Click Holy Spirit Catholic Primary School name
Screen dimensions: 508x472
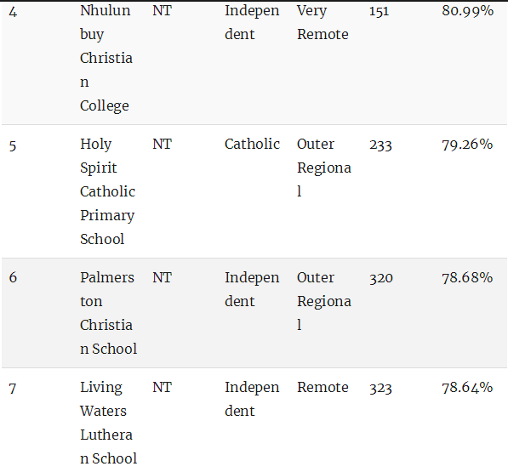coord(107,191)
